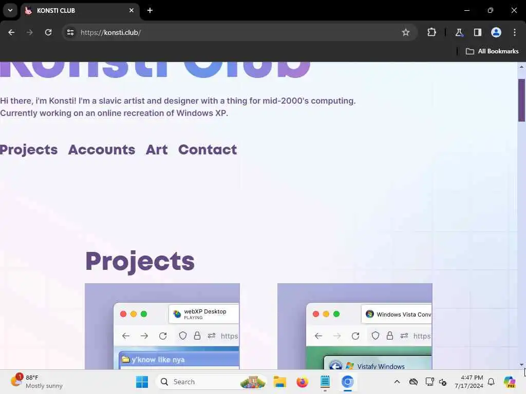
Task: Open Chrome Labs flask icon
Action: (459, 32)
